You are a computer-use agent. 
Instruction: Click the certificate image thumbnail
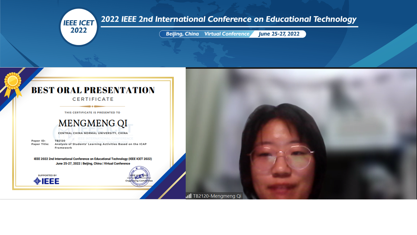click(x=93, y=133)
